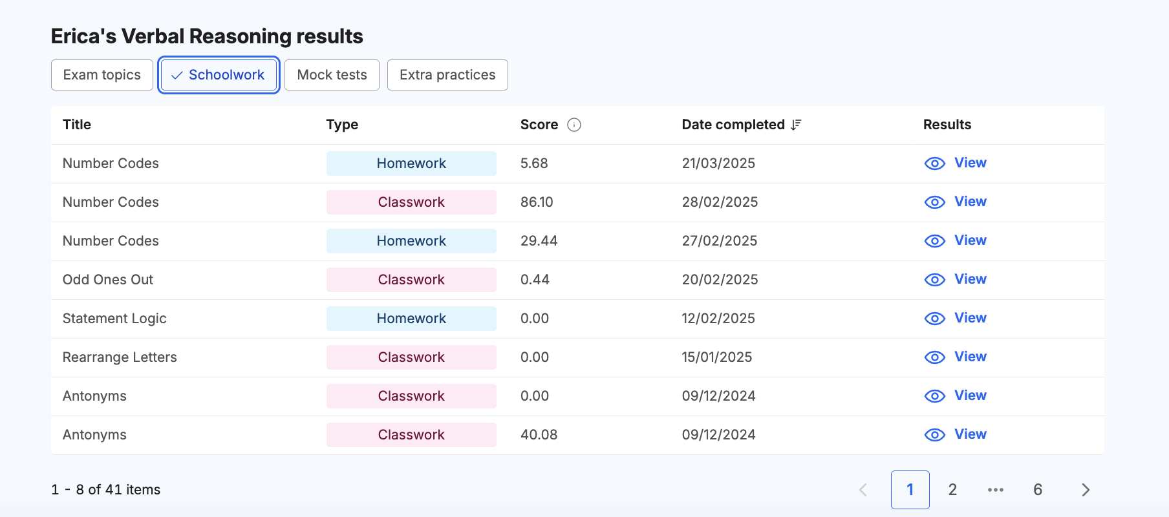Viewport: 1169px width, 517px height.
Task: Click the previous page left chevron
Action: pos(863,490)
